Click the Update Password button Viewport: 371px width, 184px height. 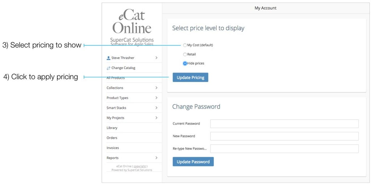[x=193, y=162]
